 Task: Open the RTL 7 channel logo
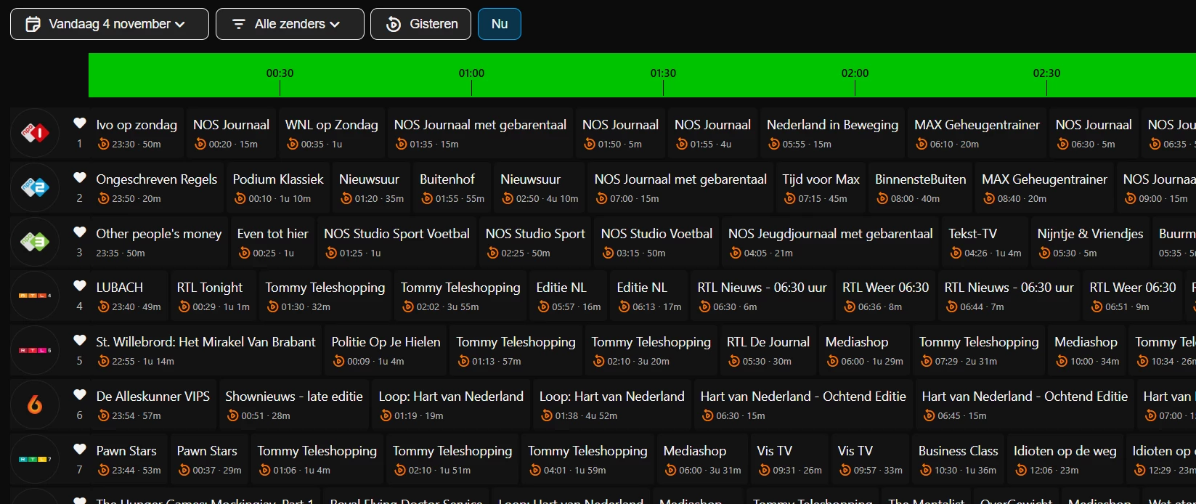click(35, 459)
